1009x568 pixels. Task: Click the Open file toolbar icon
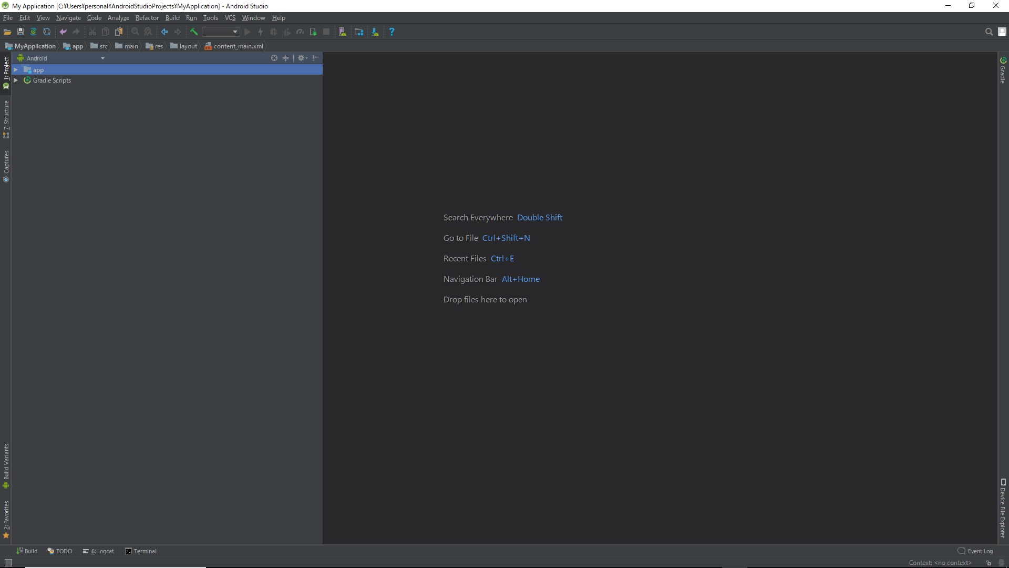pyautogui.click(x=7, y=32)
